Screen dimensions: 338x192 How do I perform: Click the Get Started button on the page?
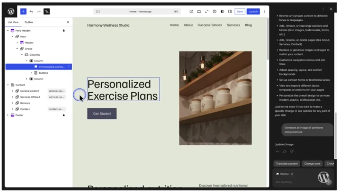click(x=102, y=114)
